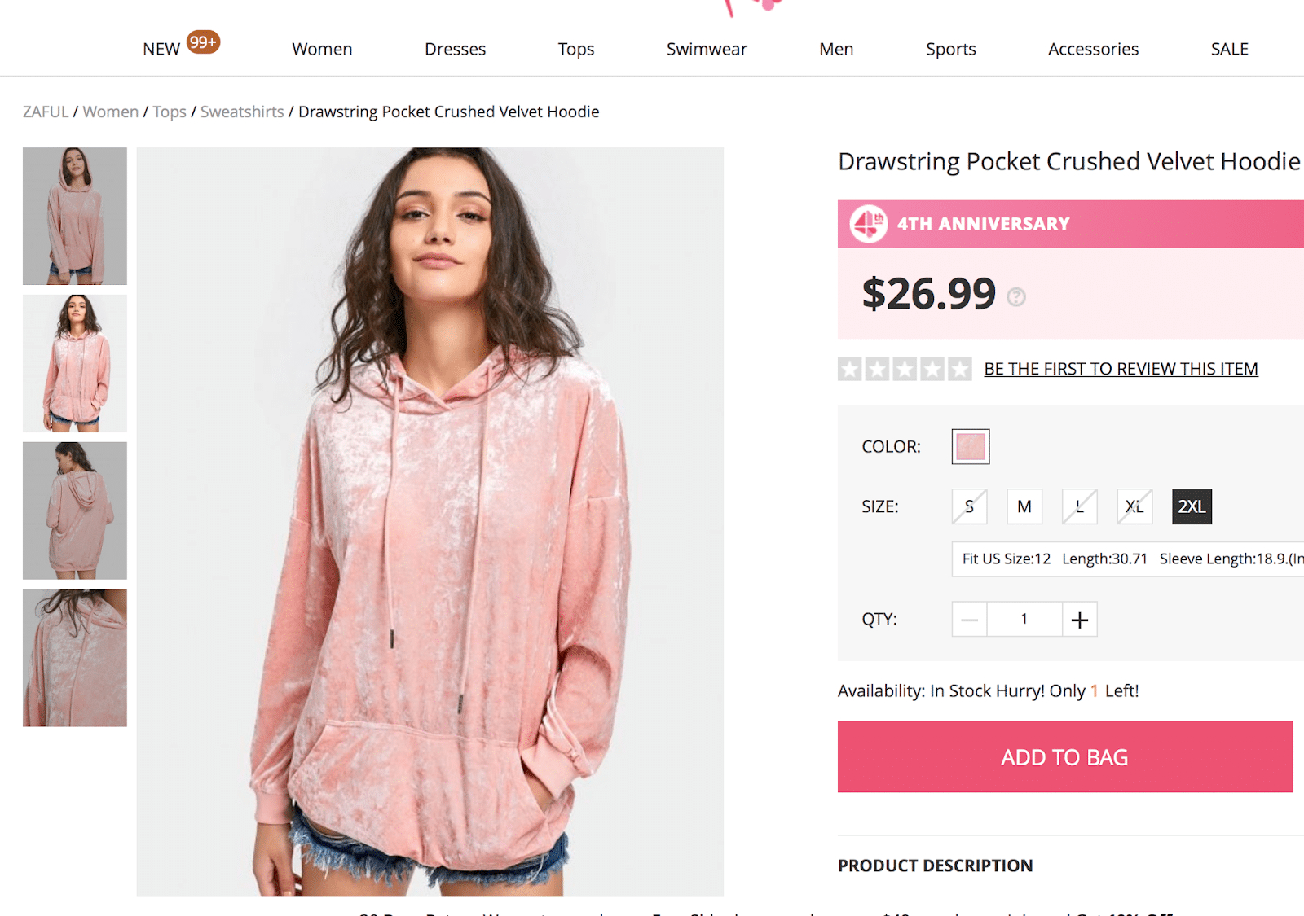The width and height of the screenshot is (1304, 916).
Task: Select size S option
Action: click(x=969, y=506)
